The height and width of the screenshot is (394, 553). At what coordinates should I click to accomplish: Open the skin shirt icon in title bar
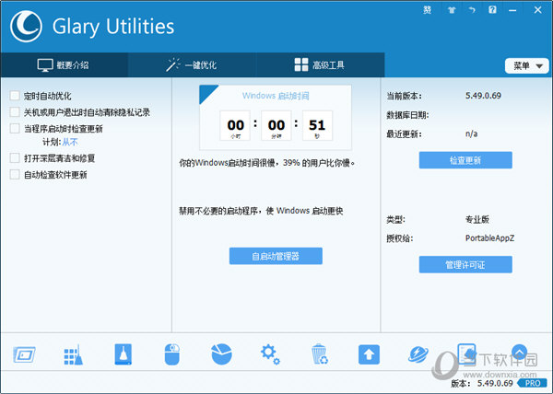pos(452,10)
